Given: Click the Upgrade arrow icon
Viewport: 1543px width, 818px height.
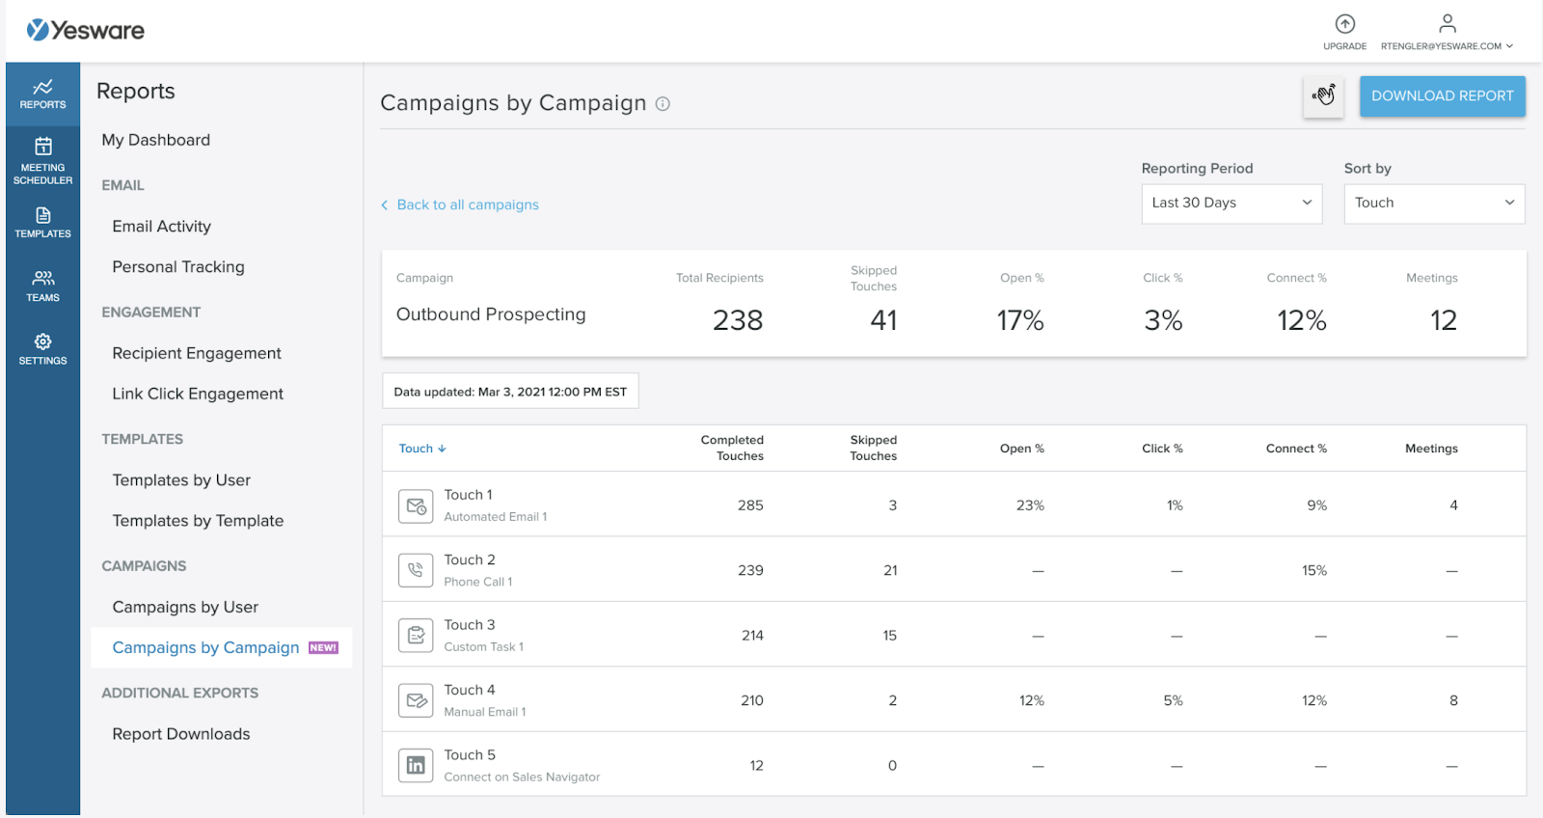Looking at the screenshot, I should (1344, 24).
